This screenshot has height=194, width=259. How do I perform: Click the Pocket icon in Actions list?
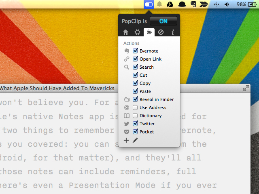pyautogui.click(x=127, y=132)
